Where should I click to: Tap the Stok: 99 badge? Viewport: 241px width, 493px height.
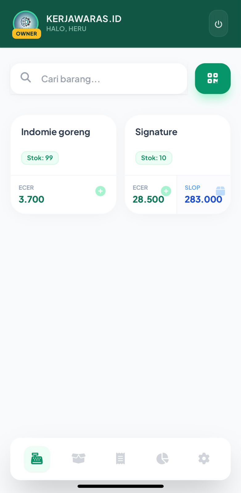point(40,158)
